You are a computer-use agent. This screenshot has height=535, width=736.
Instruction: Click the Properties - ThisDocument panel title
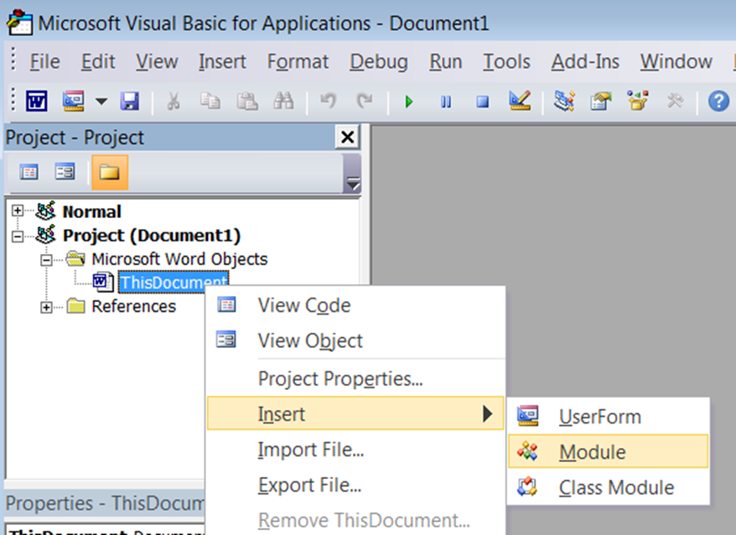point(105,503)
